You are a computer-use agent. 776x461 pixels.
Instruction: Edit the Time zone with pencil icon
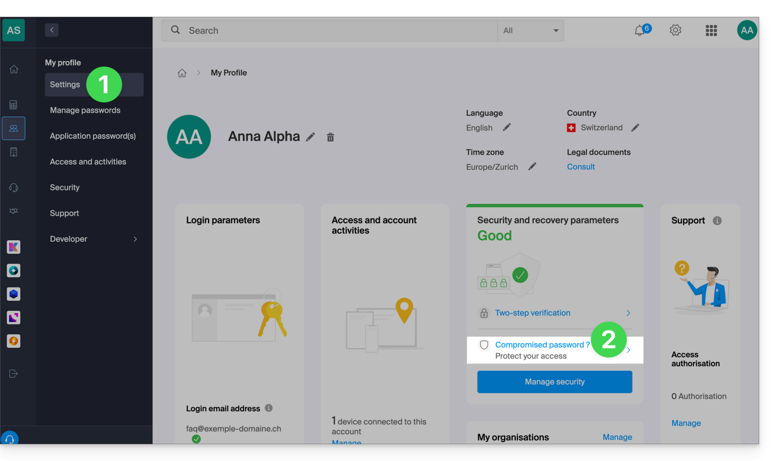pos(532,166)
